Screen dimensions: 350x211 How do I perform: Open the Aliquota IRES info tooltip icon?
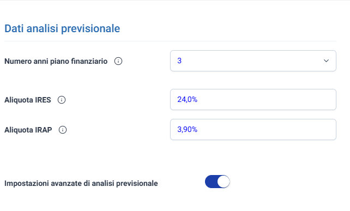[62, 100]
